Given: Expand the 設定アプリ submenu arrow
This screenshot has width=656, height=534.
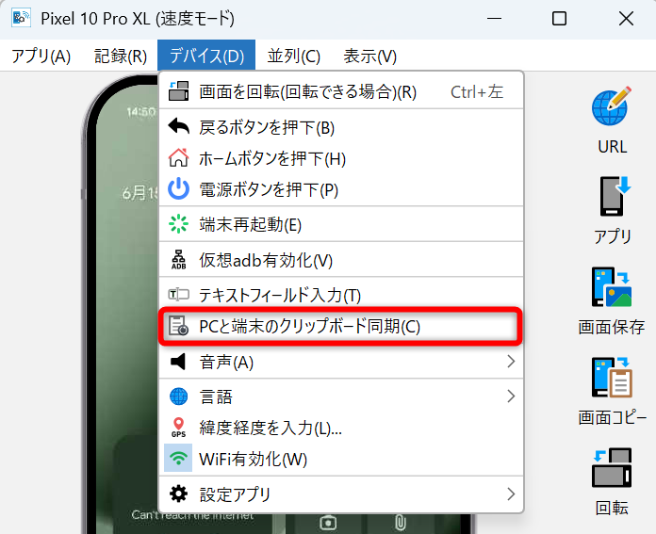Looking at the screenshot, I should click(511, 494).
